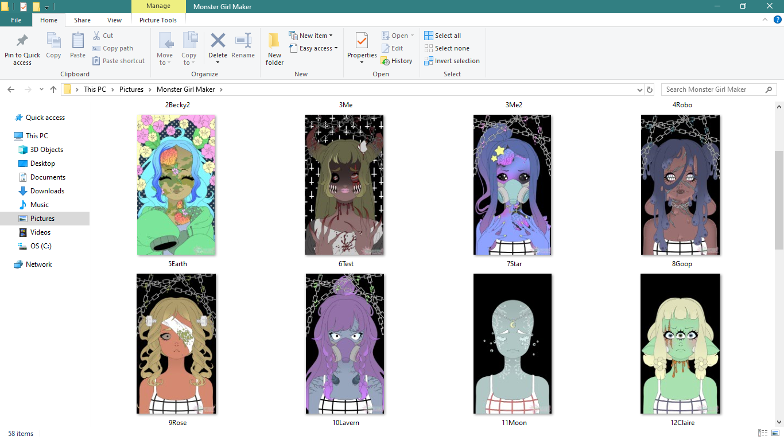Select the 5Earth image thumbnail
784x440 pixels.
click(x=177, y=185)
